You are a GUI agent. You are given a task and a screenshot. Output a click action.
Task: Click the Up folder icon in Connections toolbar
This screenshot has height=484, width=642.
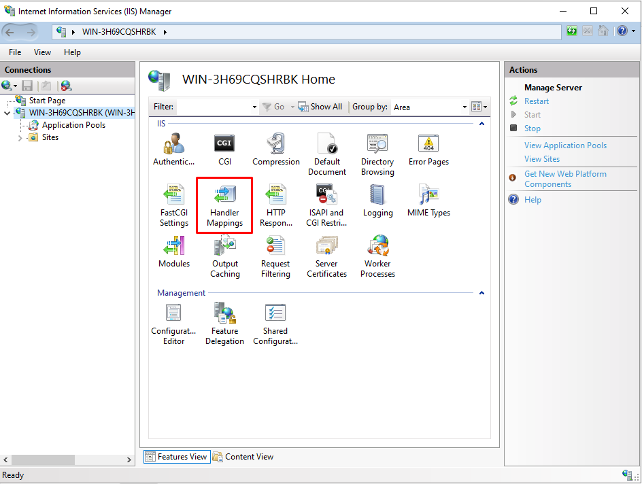[x=46, y=86]
